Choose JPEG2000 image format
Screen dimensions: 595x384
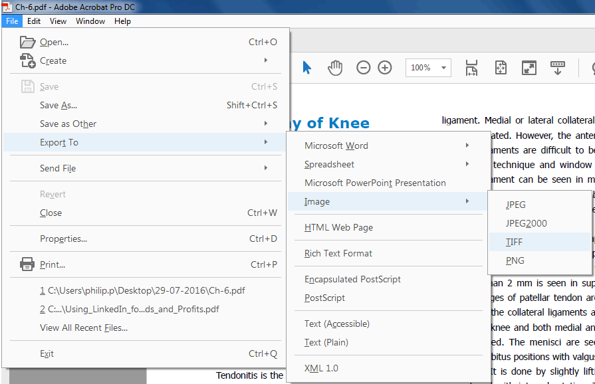(x=540, y=223)
